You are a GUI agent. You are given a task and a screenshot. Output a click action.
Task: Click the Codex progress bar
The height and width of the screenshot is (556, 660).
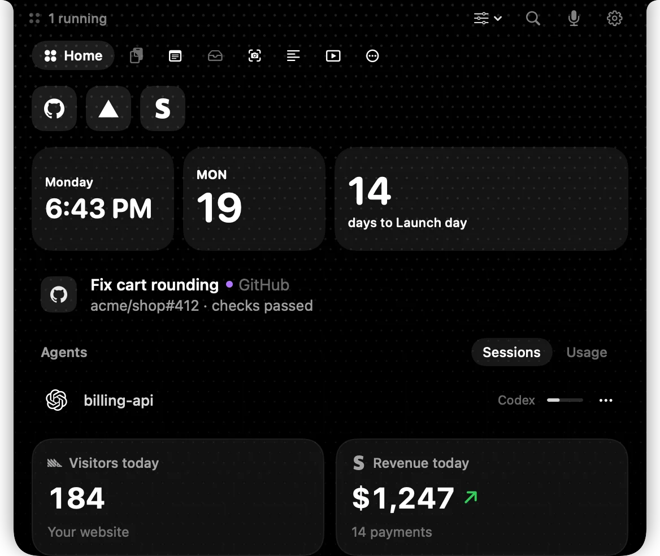point(565,400)
